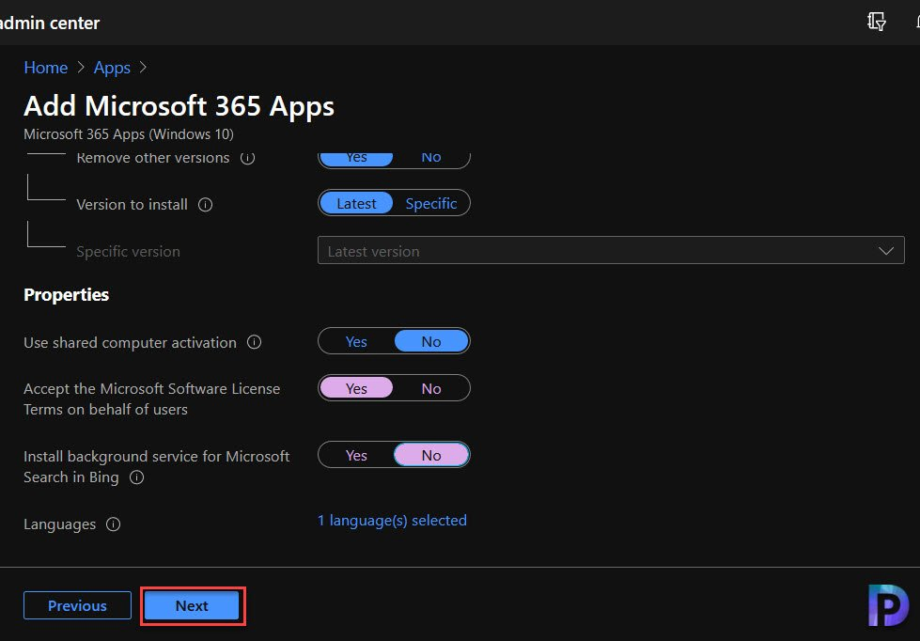
Task: Select Latest for Version to install
Action: coord(356,203)
